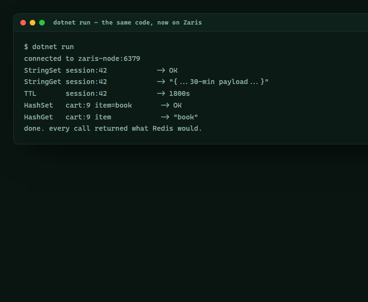Click the '$ dotnet run' command line
This screenshot has width=368, height=302.
tap(49, 47)
